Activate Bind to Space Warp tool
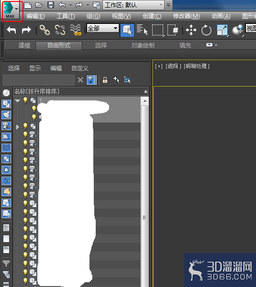Screen dimensions: 256x287 (x=76, y=30)
